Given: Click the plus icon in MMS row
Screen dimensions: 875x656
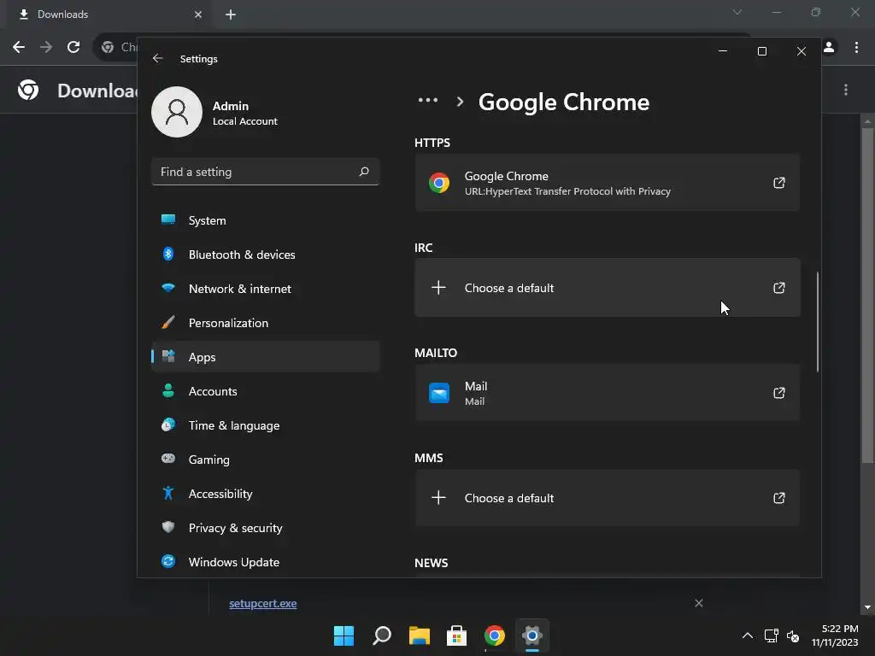Looking at the screenshot, I should tap(438, 498).
